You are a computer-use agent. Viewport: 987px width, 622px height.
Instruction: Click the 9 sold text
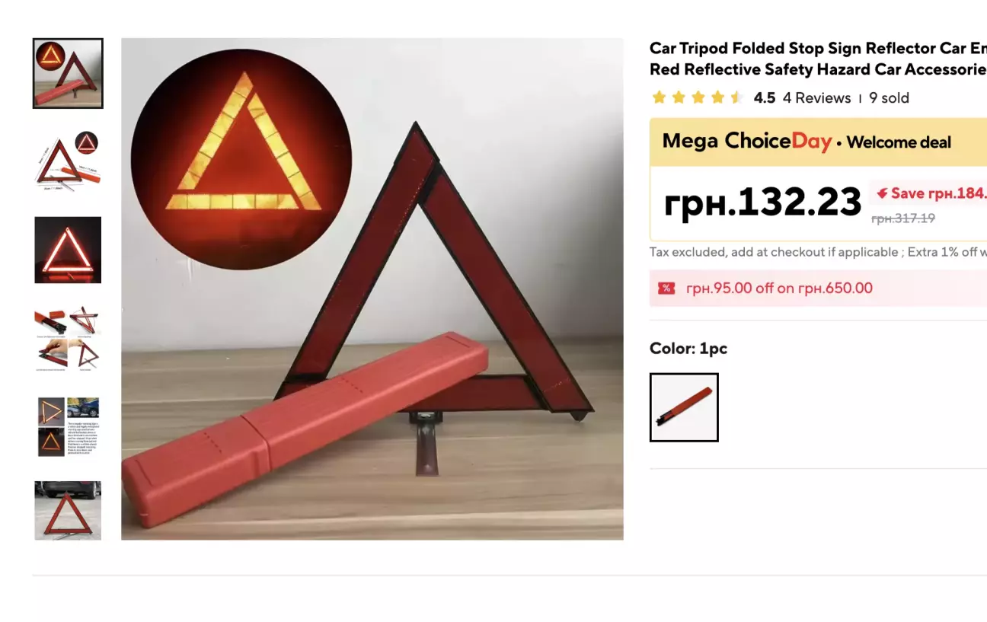point(889,97)
